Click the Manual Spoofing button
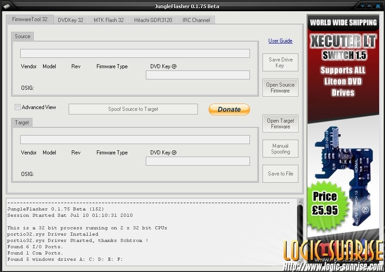 click(x=280, y=149)
